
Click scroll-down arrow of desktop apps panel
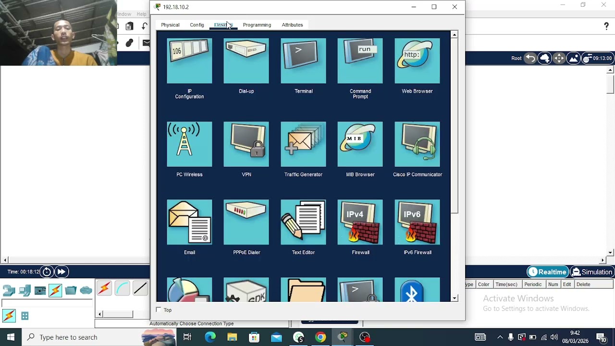click(x=454, y=298)
